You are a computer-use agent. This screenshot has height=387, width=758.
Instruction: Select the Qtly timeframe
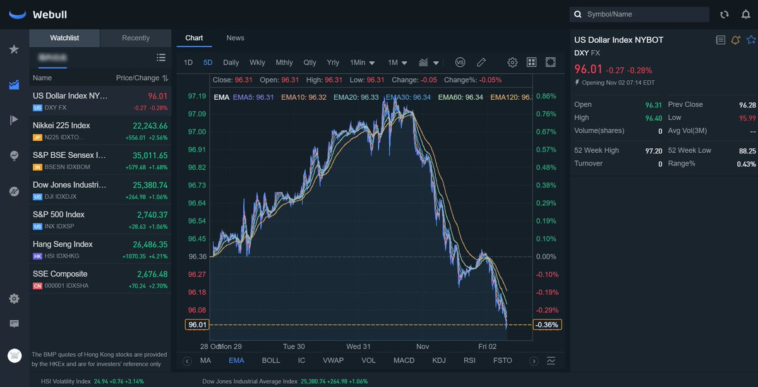pos(310,63)
